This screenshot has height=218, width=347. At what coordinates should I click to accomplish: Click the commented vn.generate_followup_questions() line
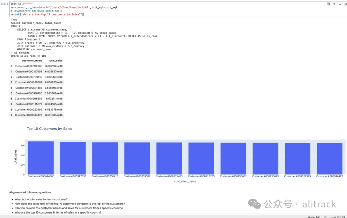click(x=36, y=11)
